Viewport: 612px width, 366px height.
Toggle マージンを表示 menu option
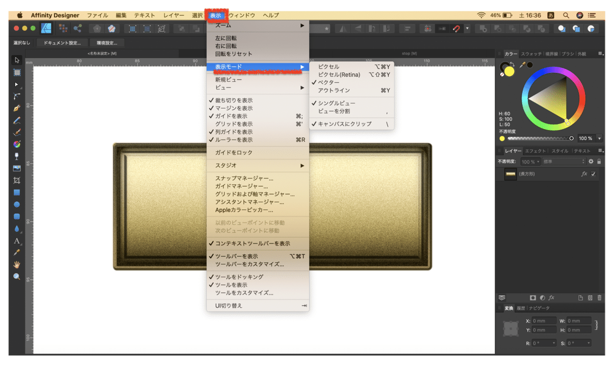coord(258,108)
